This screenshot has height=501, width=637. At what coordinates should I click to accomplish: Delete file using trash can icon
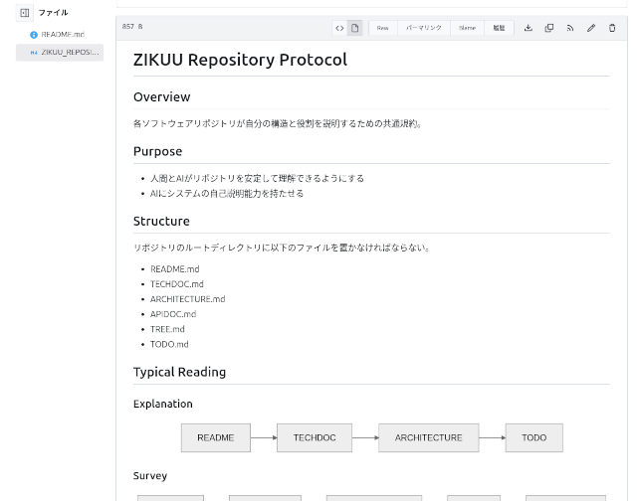tap(612, 28)
